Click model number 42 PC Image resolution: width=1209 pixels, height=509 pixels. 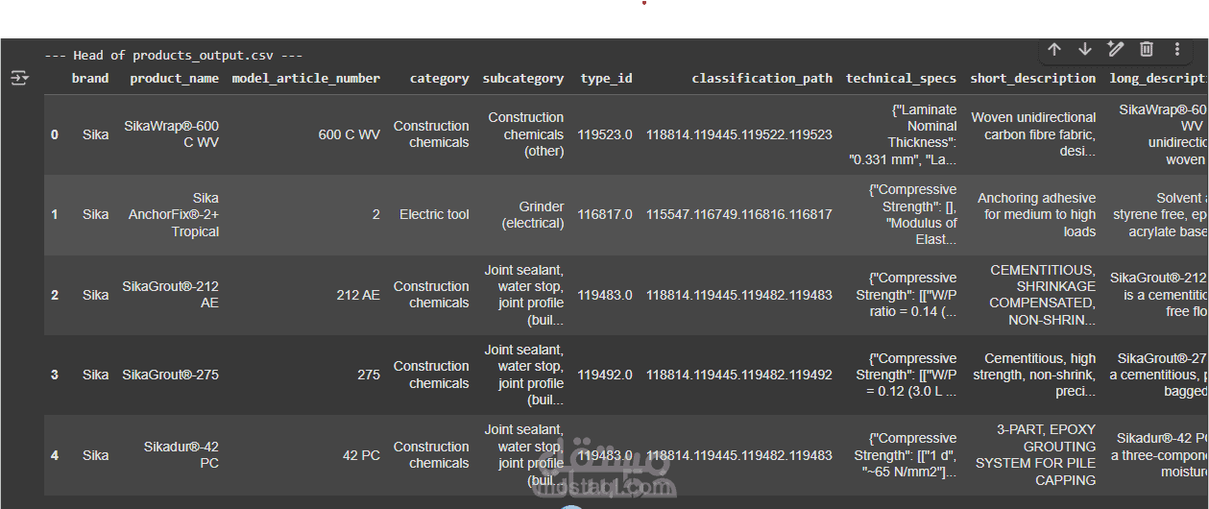(x=362, y=456)
